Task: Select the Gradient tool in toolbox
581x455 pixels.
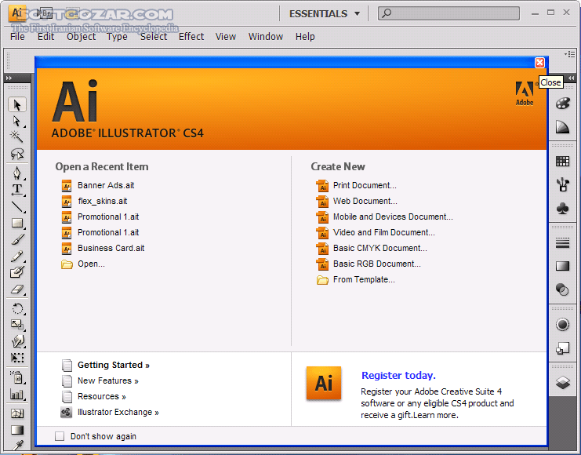Action: 17,430
